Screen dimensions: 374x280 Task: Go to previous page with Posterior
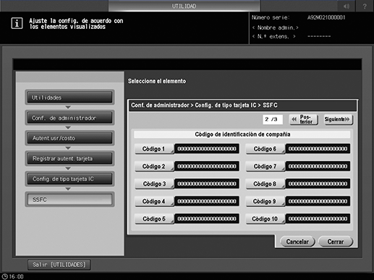tap(304, 119)
